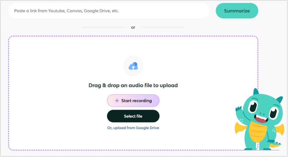
Task: Click the cloud upload icon
Action: (x=133, y=66)
